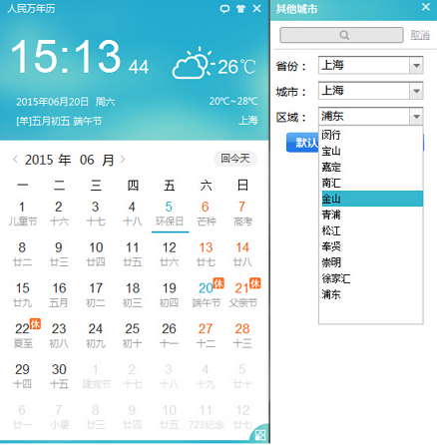Click the 26℃ temperature reading

coord(236,67)
